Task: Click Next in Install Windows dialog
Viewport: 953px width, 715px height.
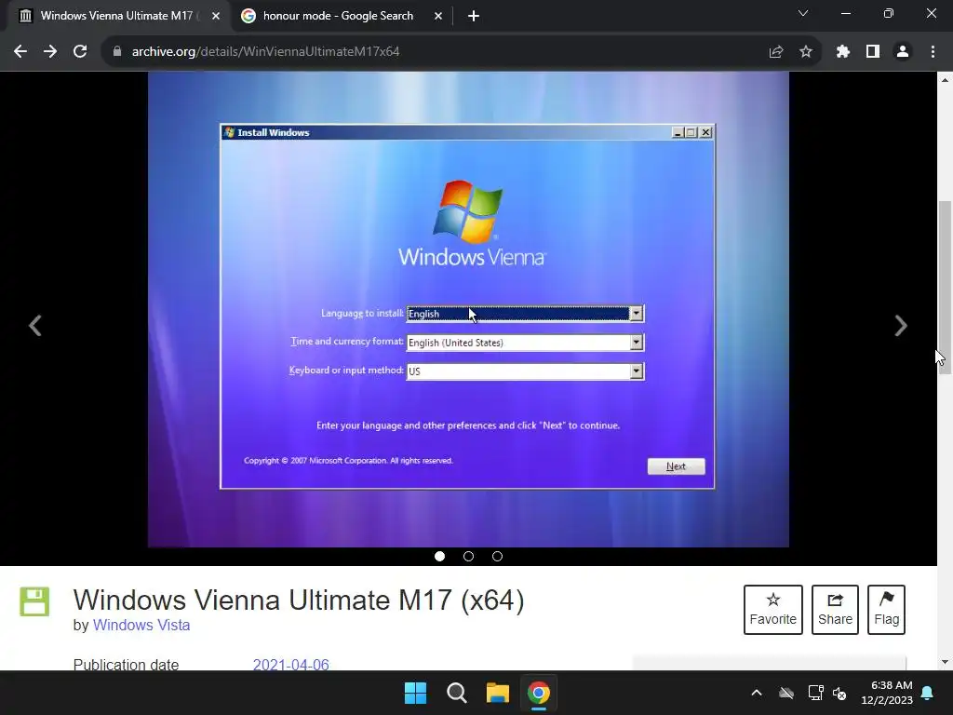Action: coord(676,466)
